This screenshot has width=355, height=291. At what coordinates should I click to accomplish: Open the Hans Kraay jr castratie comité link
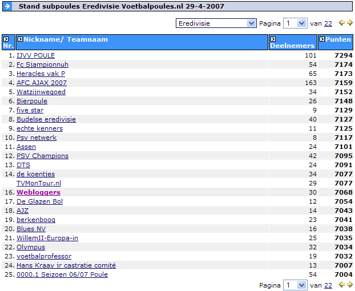(x=66, y=265)
